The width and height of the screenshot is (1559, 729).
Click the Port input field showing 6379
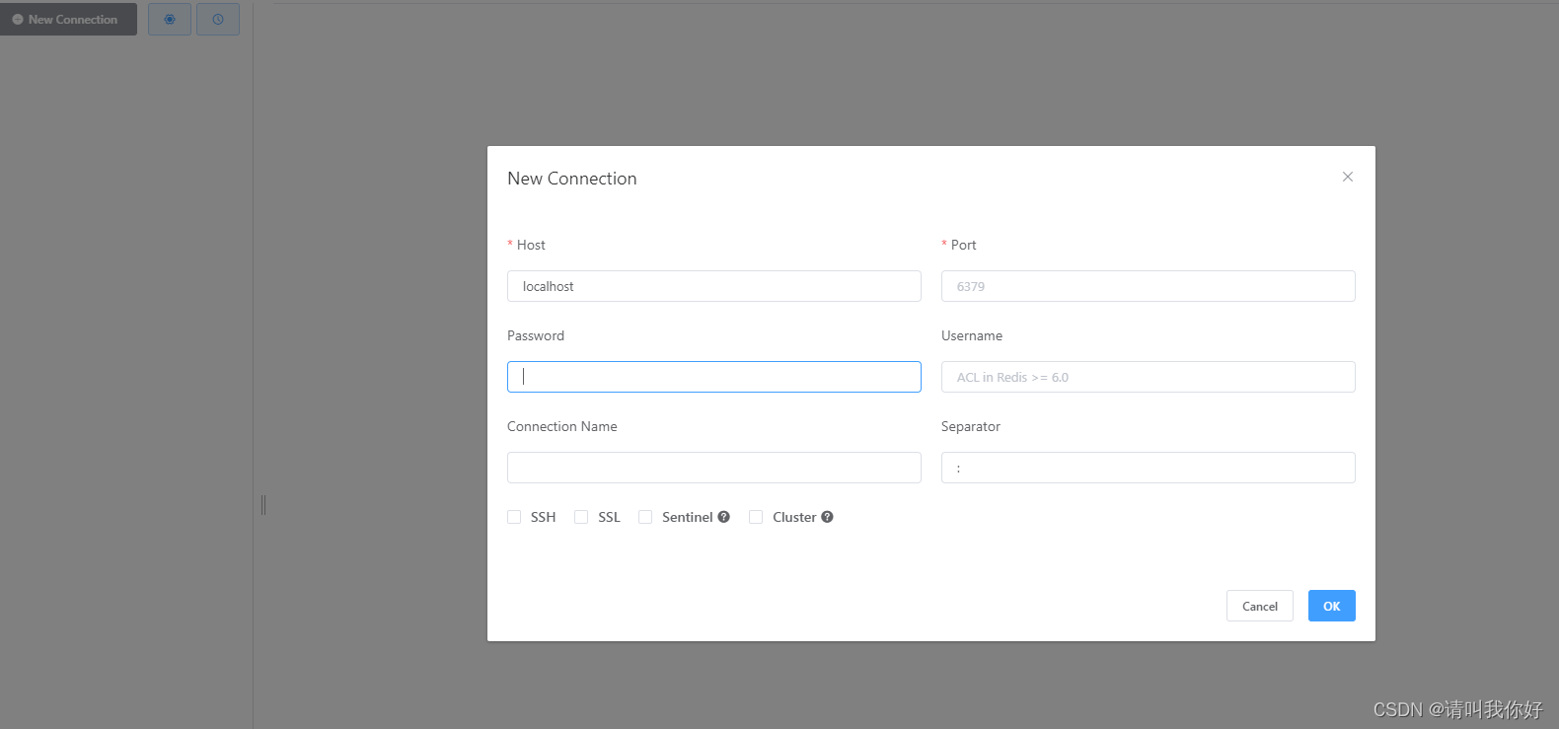[1149, 286]
